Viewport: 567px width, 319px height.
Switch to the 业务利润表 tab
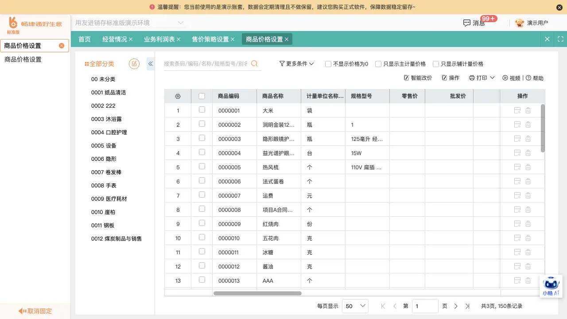(x=162, y=39)
